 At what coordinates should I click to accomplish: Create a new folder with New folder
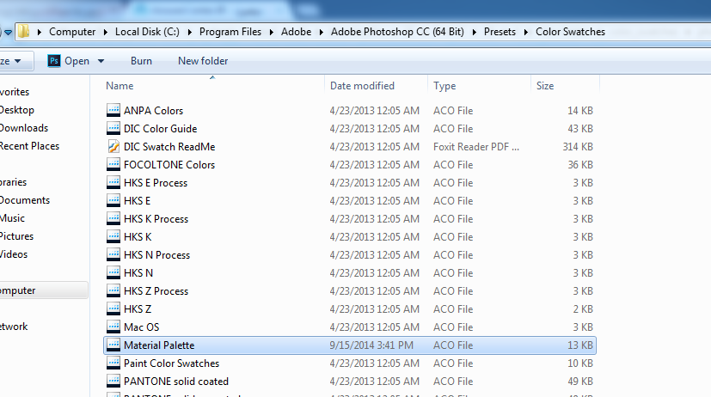coord(203,61)
